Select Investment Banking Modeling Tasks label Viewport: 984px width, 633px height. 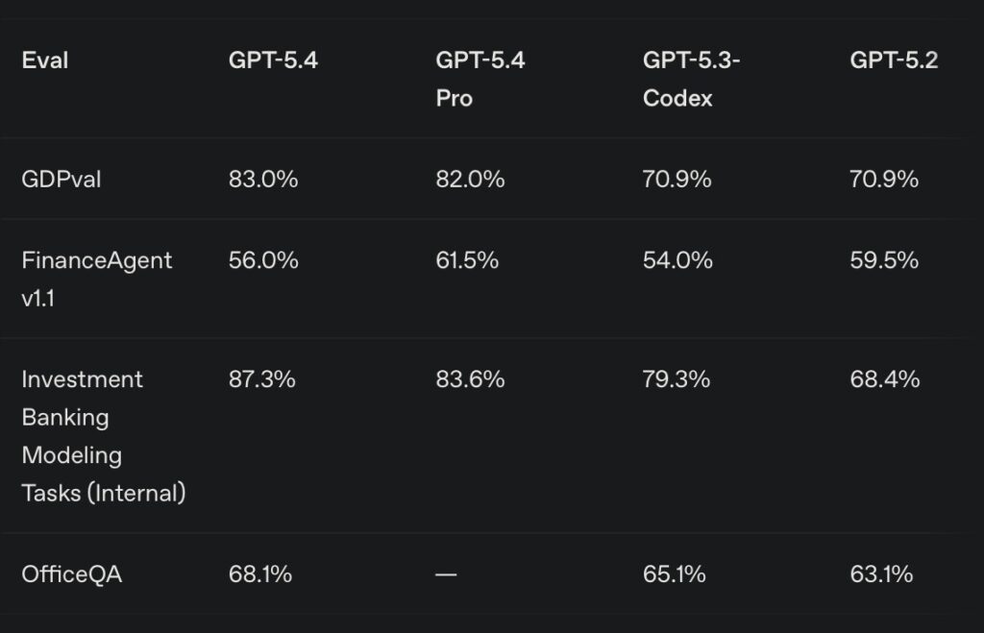pos(103,435)
